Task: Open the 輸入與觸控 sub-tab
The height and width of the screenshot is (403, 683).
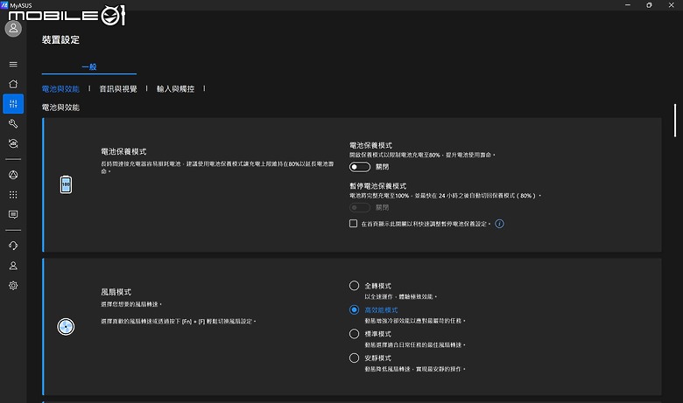Action: click(x=175, y=89)
